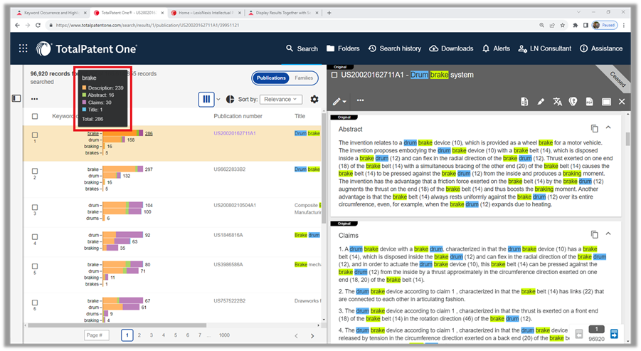This screenshot has width=641, height=351.
Task: Toggle the left sidebar panel icon
Action: 16,98
